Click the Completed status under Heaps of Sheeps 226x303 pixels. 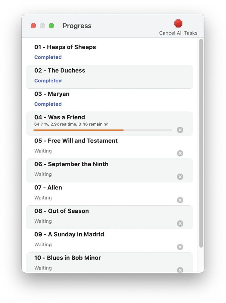click(48, 57)
